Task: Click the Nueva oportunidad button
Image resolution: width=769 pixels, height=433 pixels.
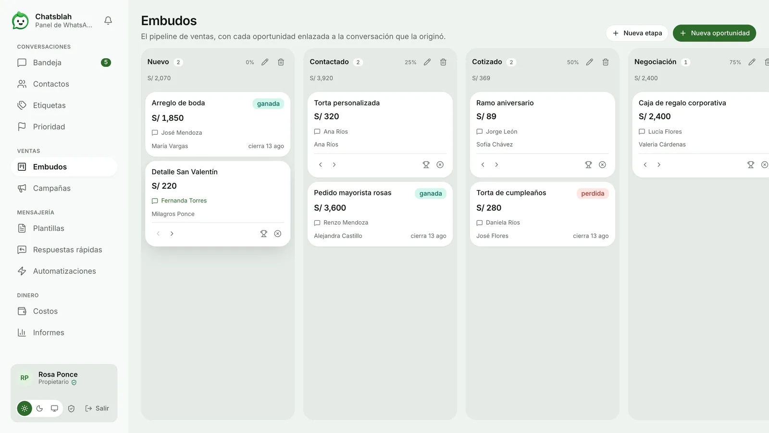Action: point(714,33)
